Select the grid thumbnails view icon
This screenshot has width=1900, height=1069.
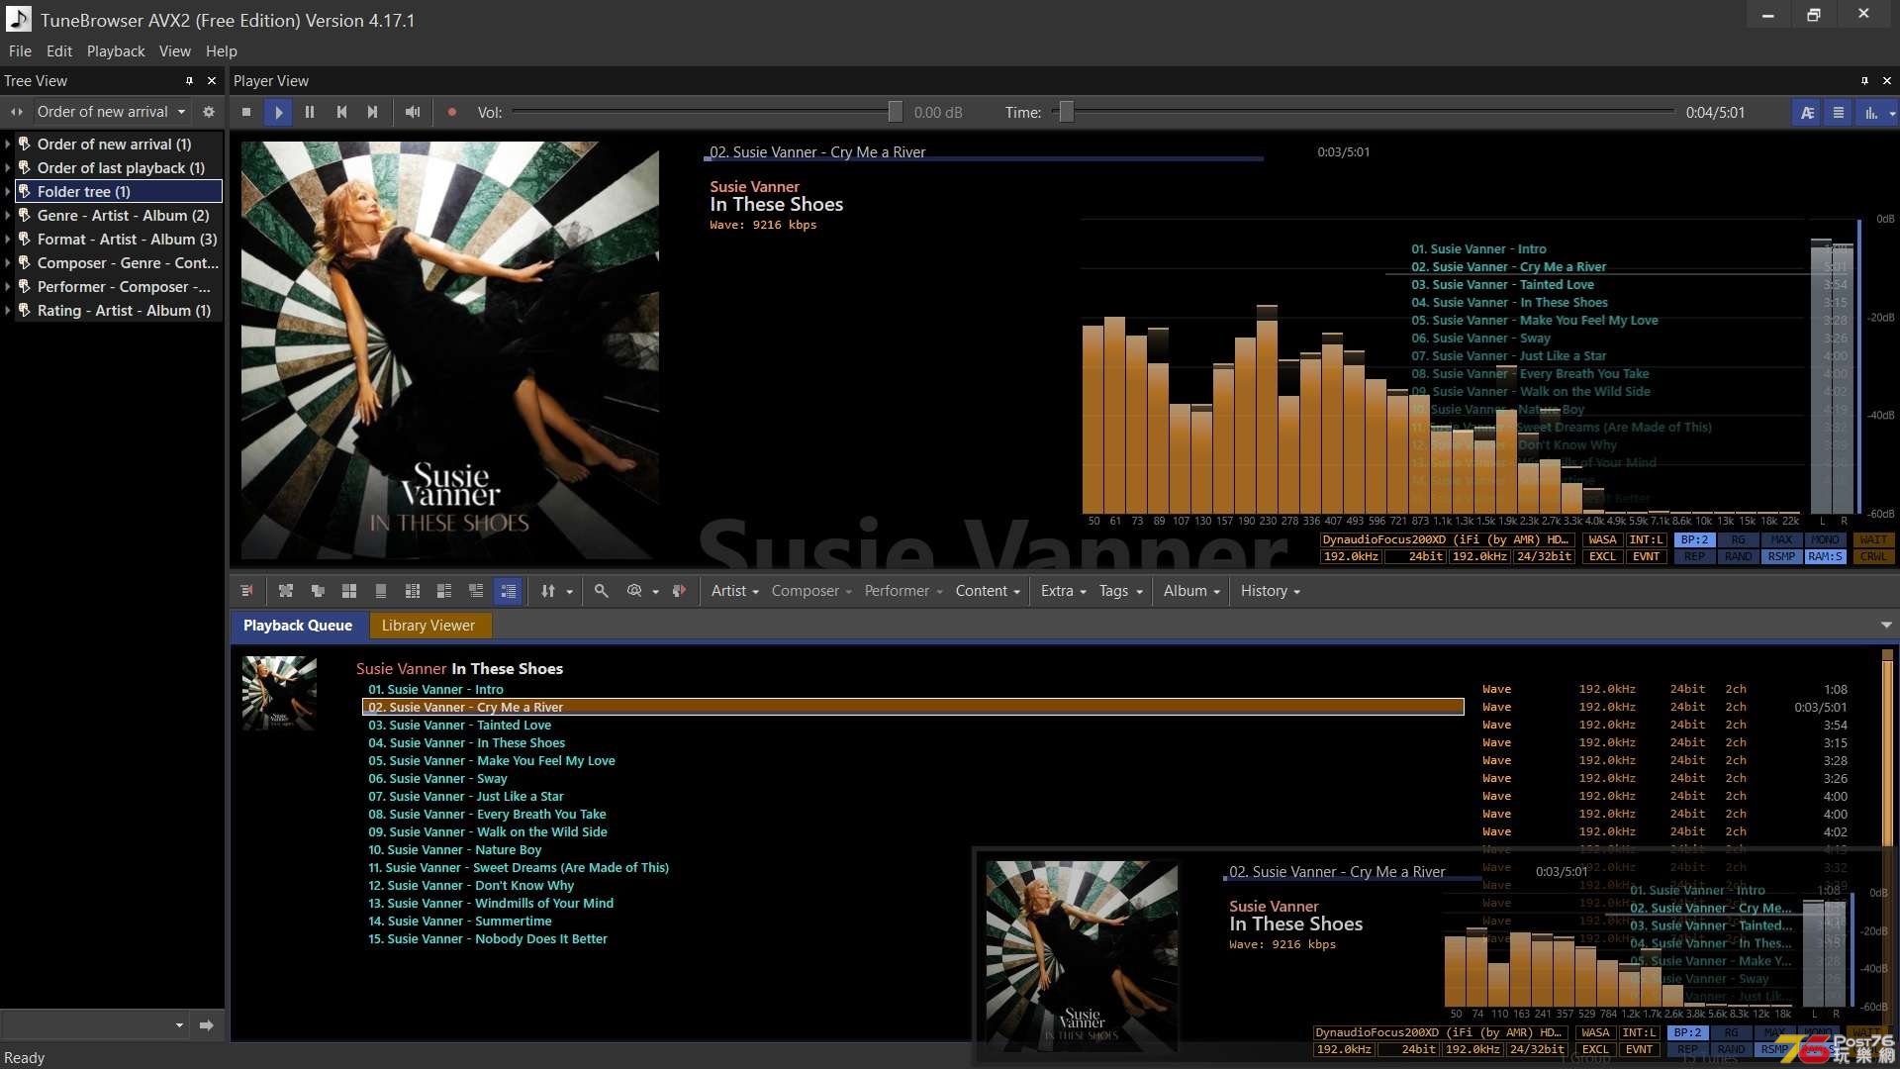(x=349, y=591)
